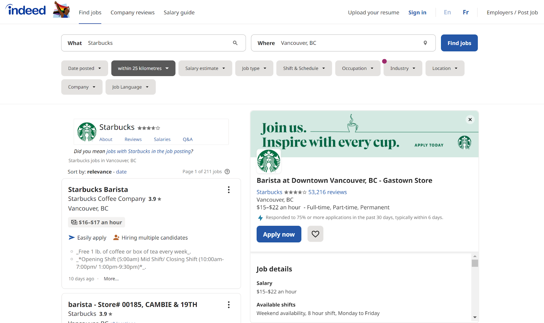Click the scroll up arrow in job details
Image resolution: width=544 pixels, height=323 pixels.
(475, 256)
